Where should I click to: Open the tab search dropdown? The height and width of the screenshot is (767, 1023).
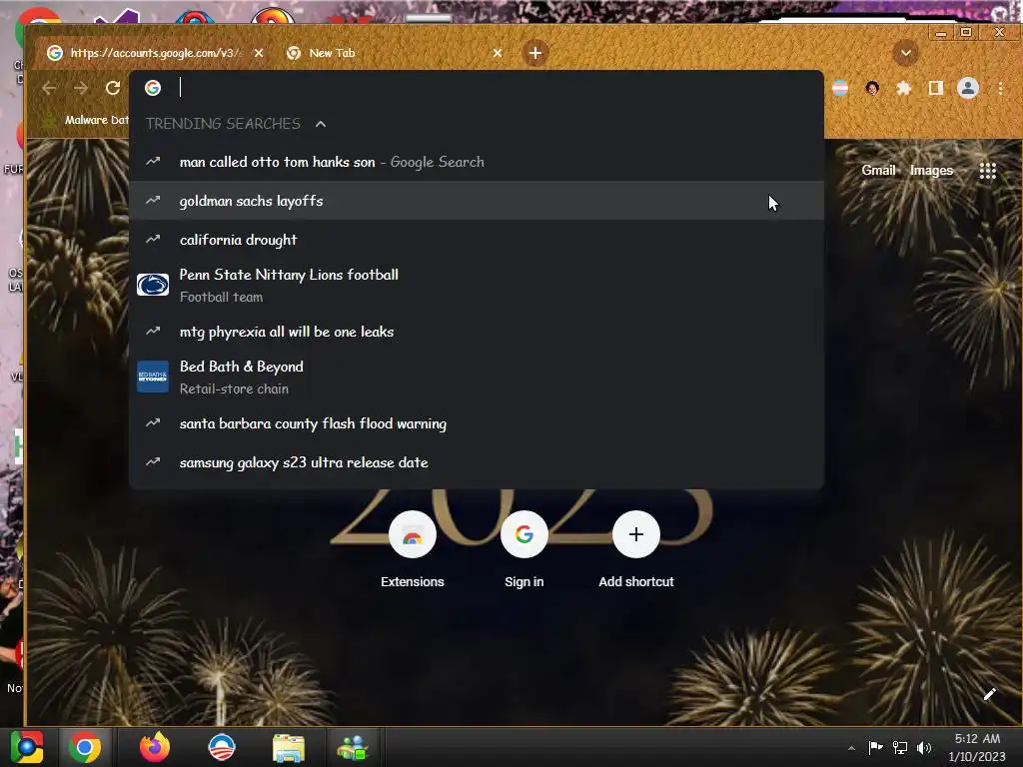(905, 53)
